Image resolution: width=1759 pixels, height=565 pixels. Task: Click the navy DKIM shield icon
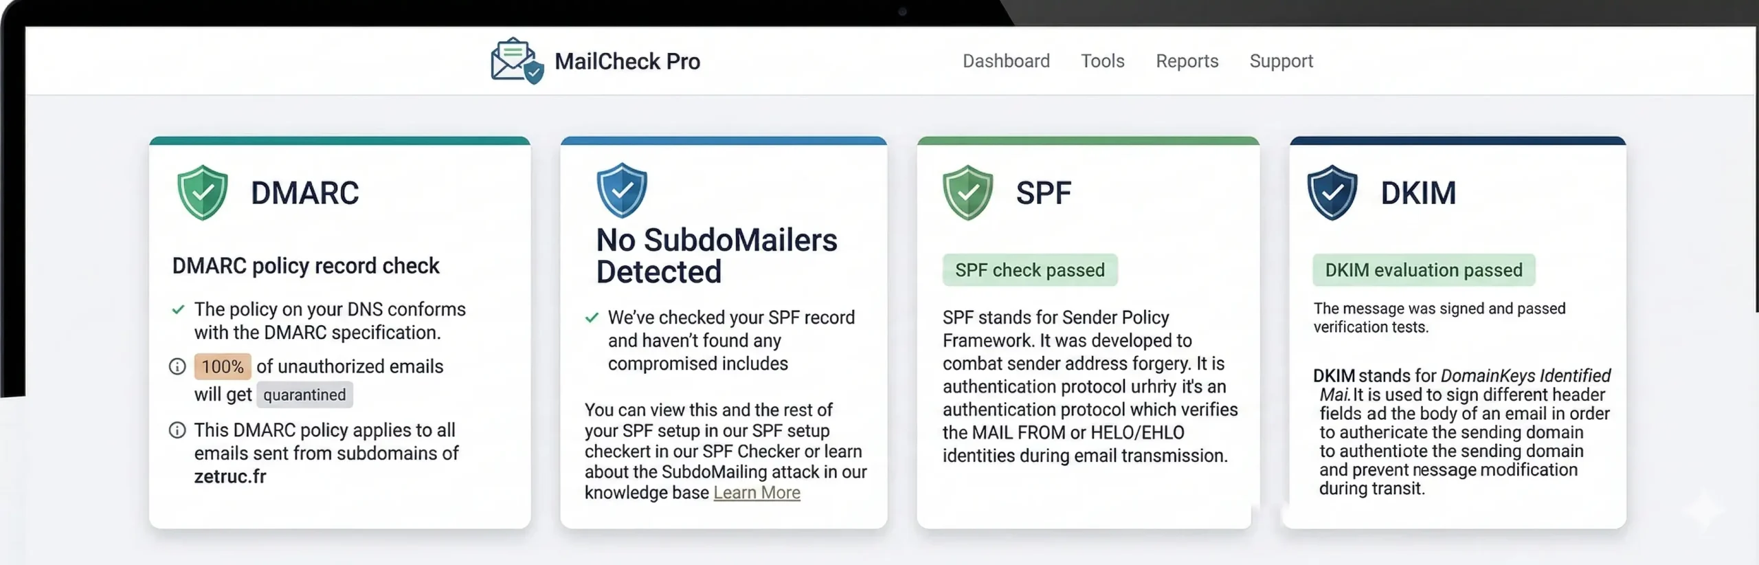point(1332,192)
